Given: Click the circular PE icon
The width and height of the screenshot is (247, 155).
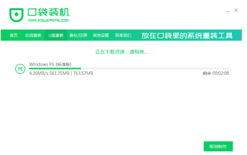Looking at the screenshot, I should tap(20, 69).
